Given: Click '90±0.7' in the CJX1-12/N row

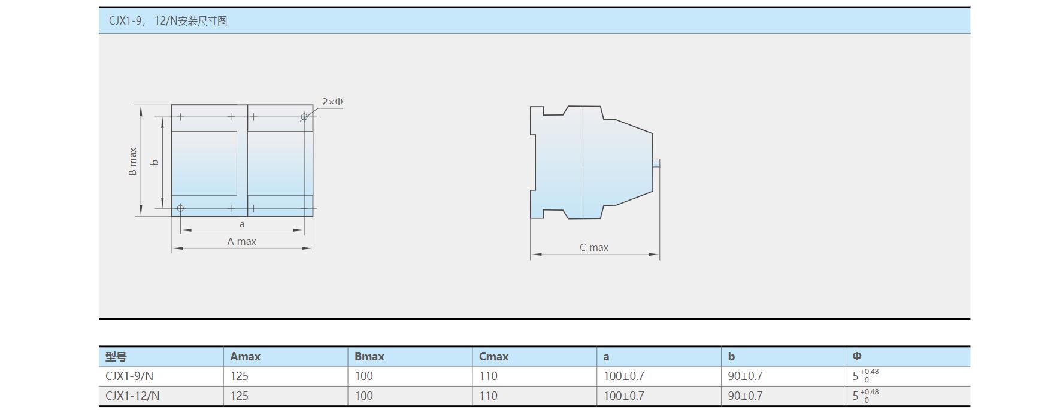Looking at the screenshot, I should coord(746,396).
